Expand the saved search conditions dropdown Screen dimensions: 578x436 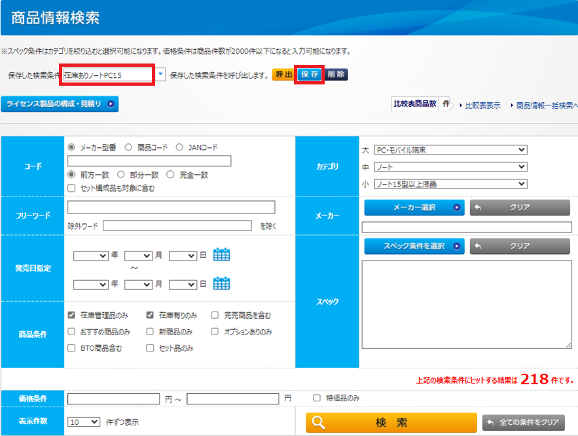pos(161,75)
